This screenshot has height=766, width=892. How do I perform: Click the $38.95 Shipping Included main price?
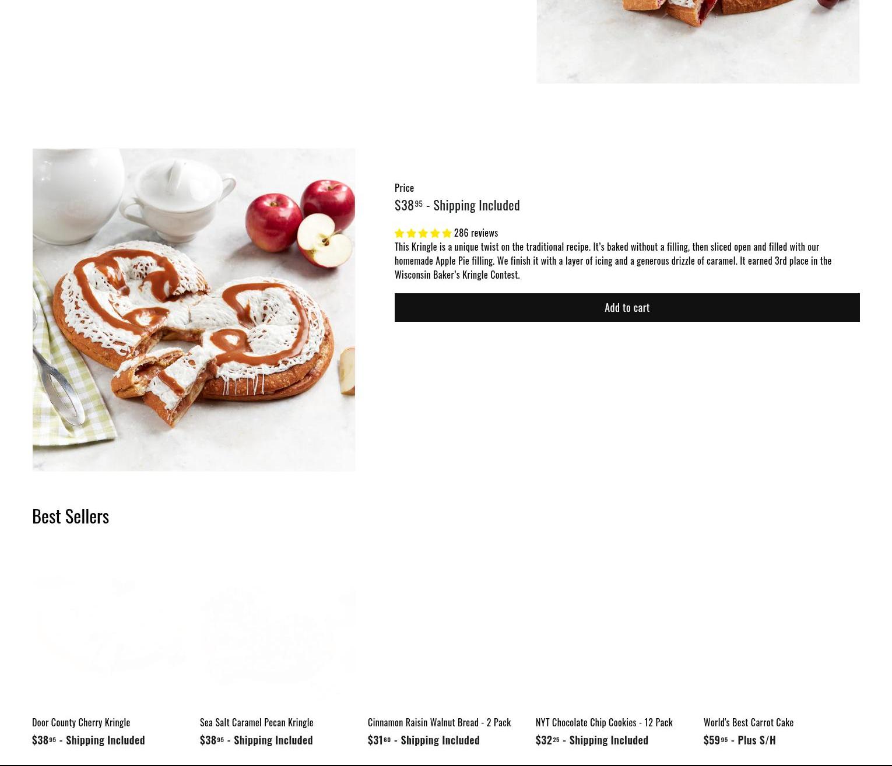pos(457,205)
